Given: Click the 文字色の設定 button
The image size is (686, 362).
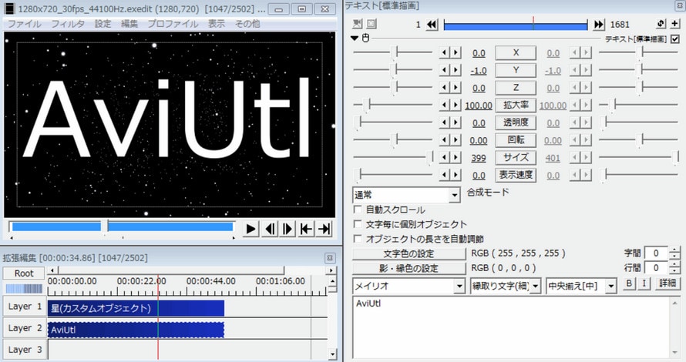Looking at the screenshot, I should point(409,253).
